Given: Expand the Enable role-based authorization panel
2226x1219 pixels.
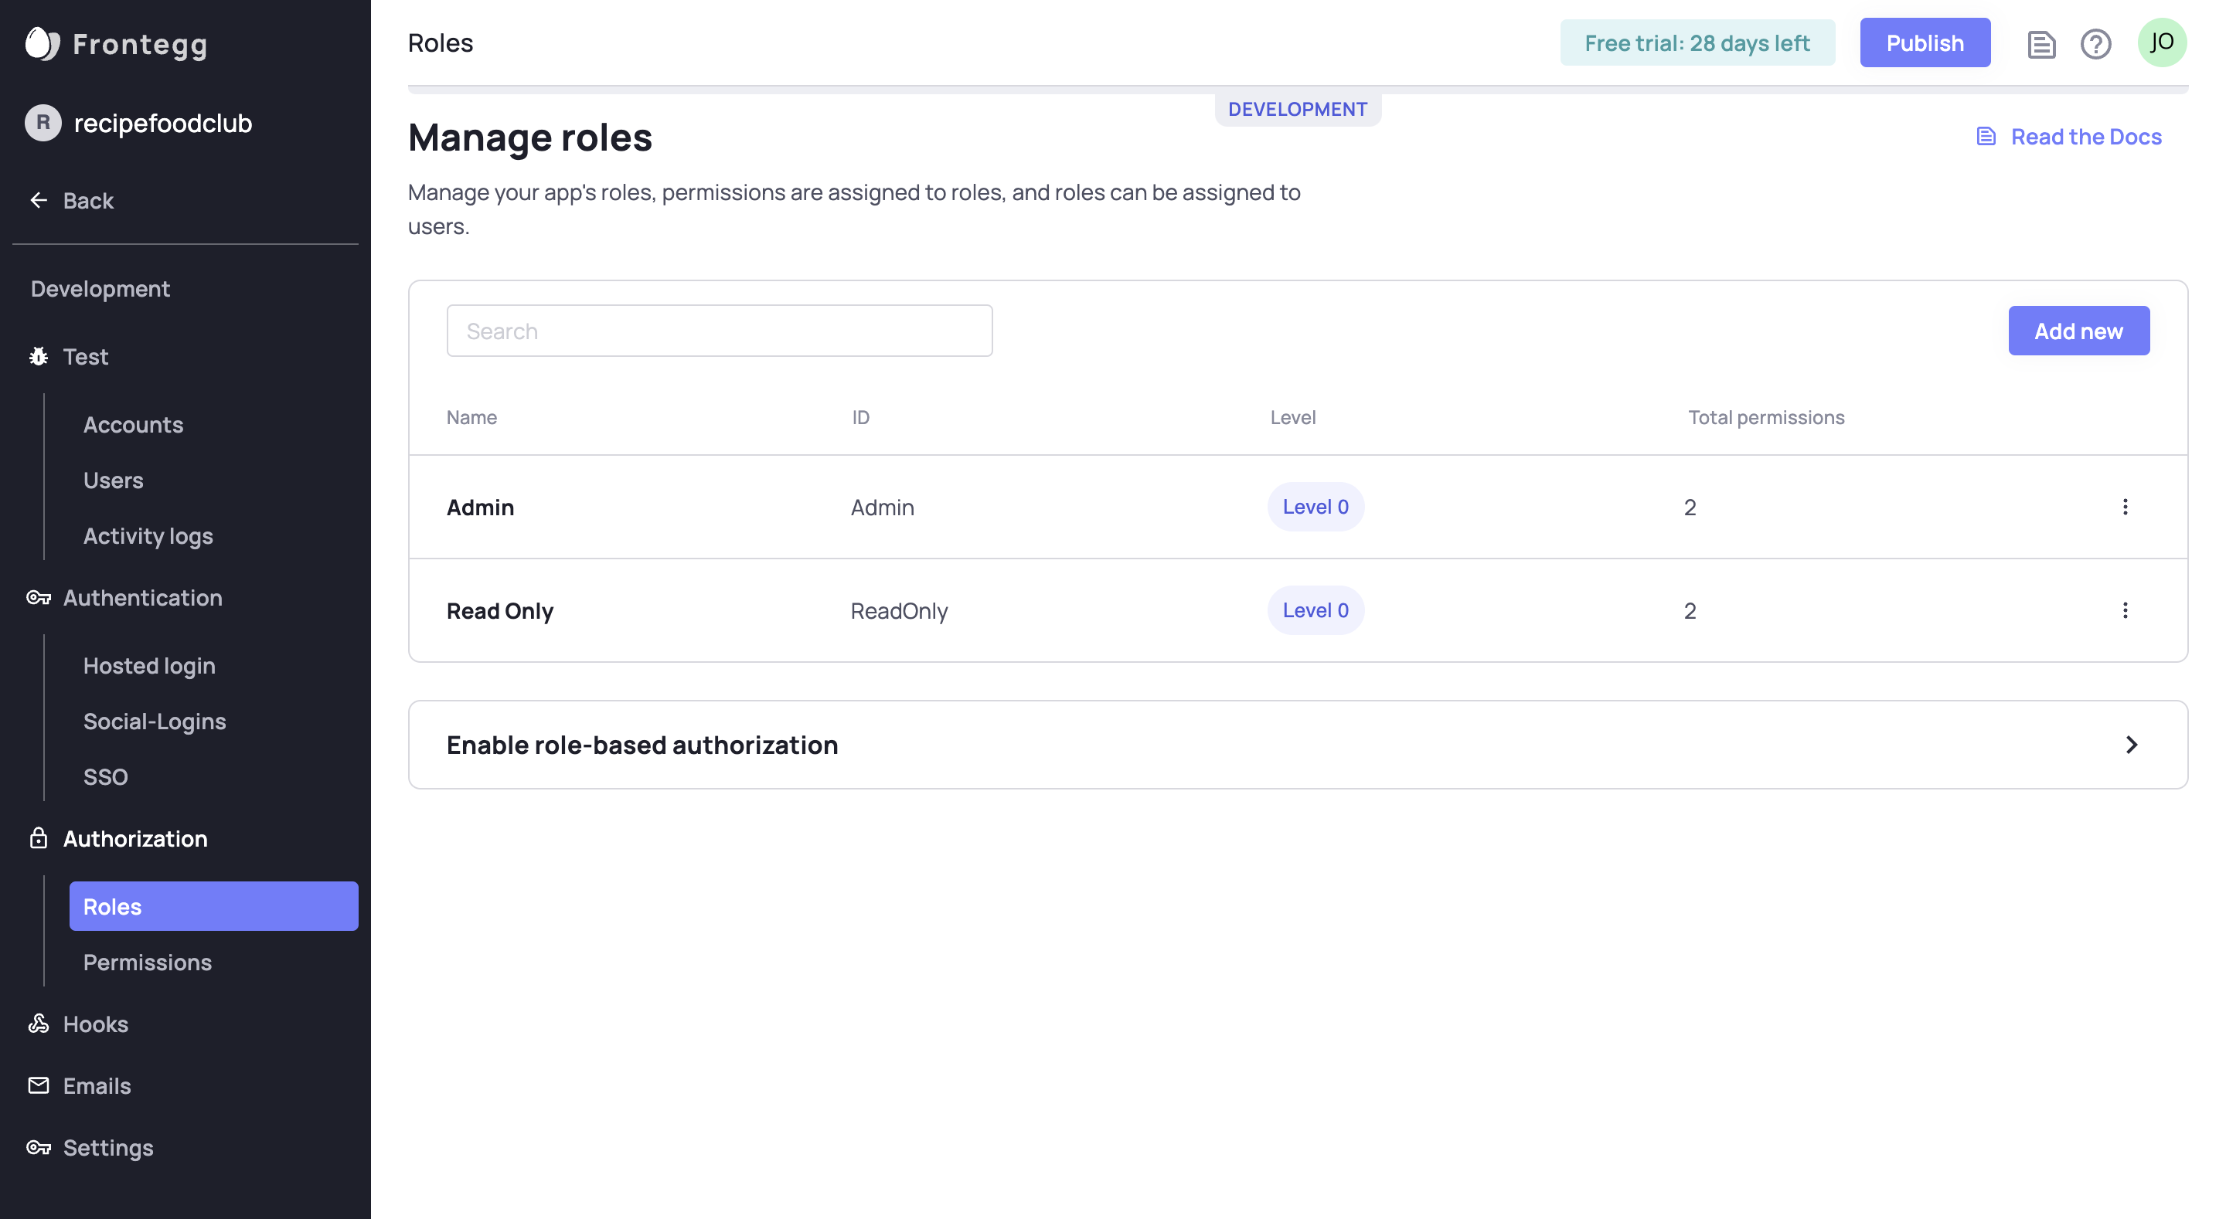Looking at the screenshot, I should coord(1298,745).
